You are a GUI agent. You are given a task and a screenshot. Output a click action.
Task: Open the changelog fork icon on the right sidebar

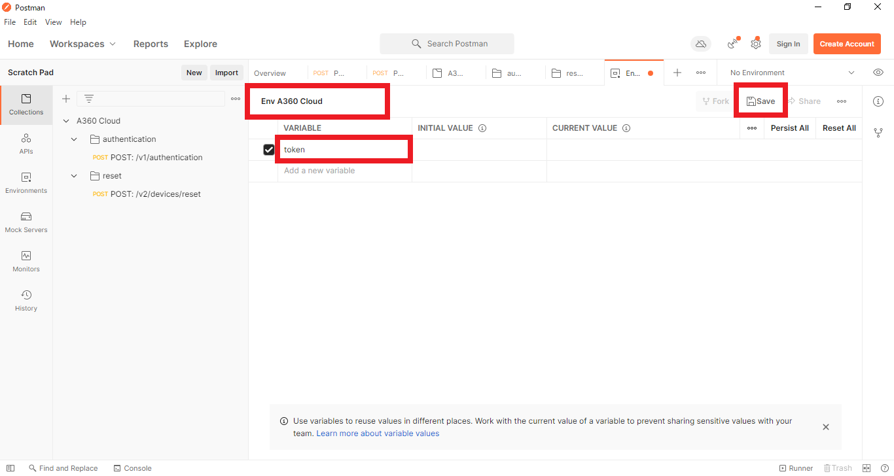[878, 133]
